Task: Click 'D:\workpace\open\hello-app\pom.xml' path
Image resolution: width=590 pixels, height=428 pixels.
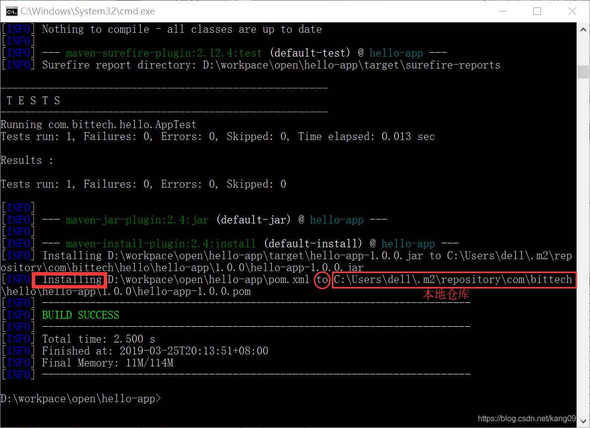Action: (x=208, y=280)
